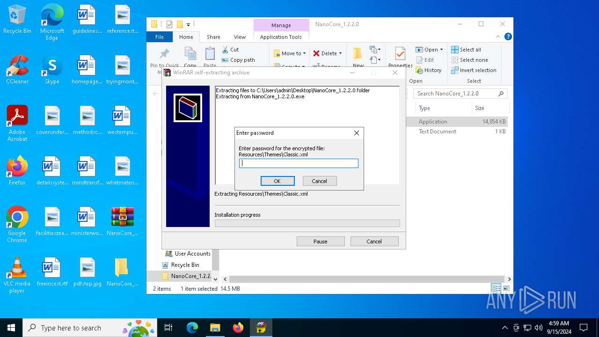The width and height of the screenshot is (599, 337).
Task: Click Search NanoCore_1.2.2.0 field
Action: 460,94
